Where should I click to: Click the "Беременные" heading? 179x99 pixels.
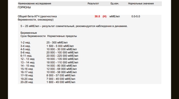click(x=29, y=33)
